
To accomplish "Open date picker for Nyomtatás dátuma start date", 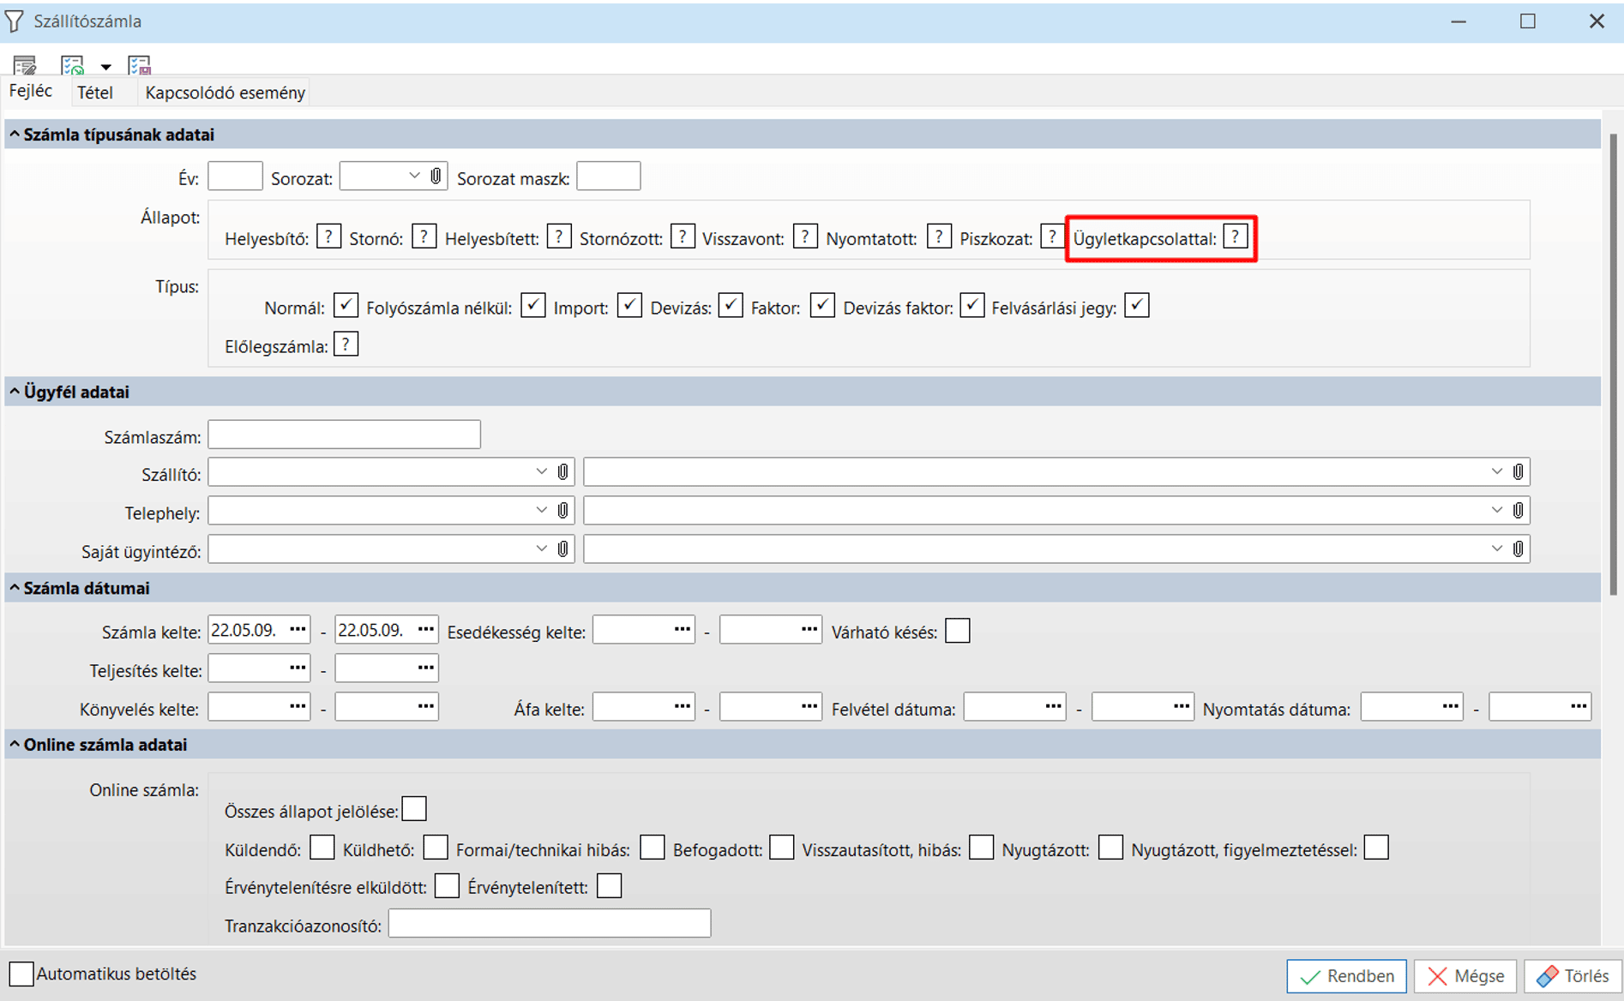I will [1451, 706].
